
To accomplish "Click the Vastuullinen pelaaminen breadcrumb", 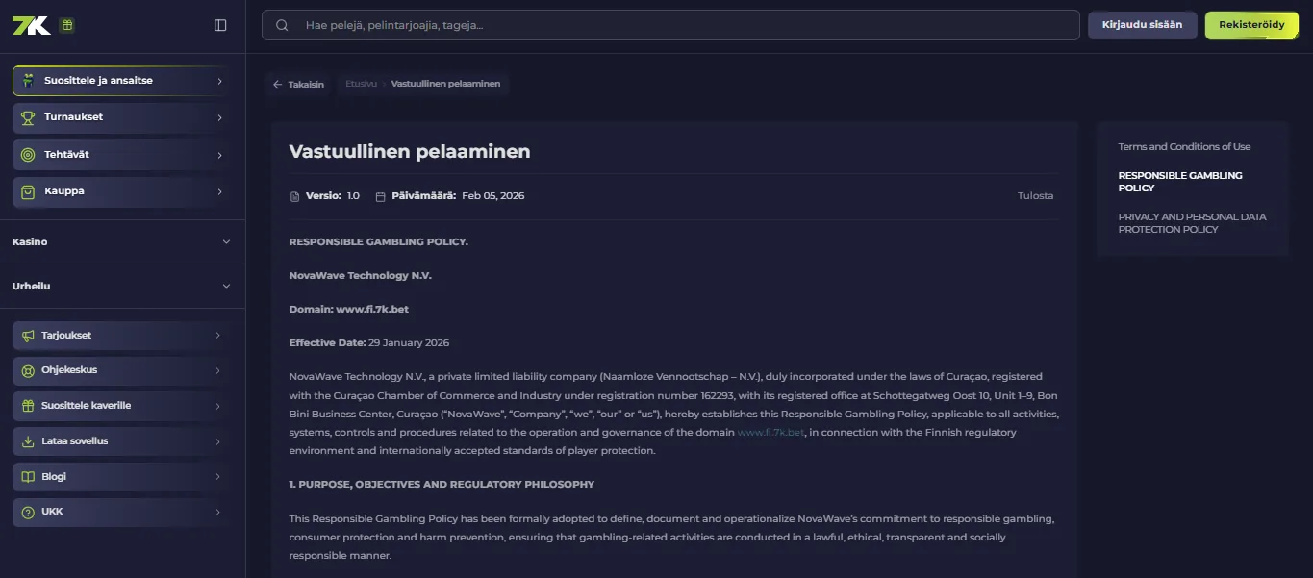I will pos(445,85).
